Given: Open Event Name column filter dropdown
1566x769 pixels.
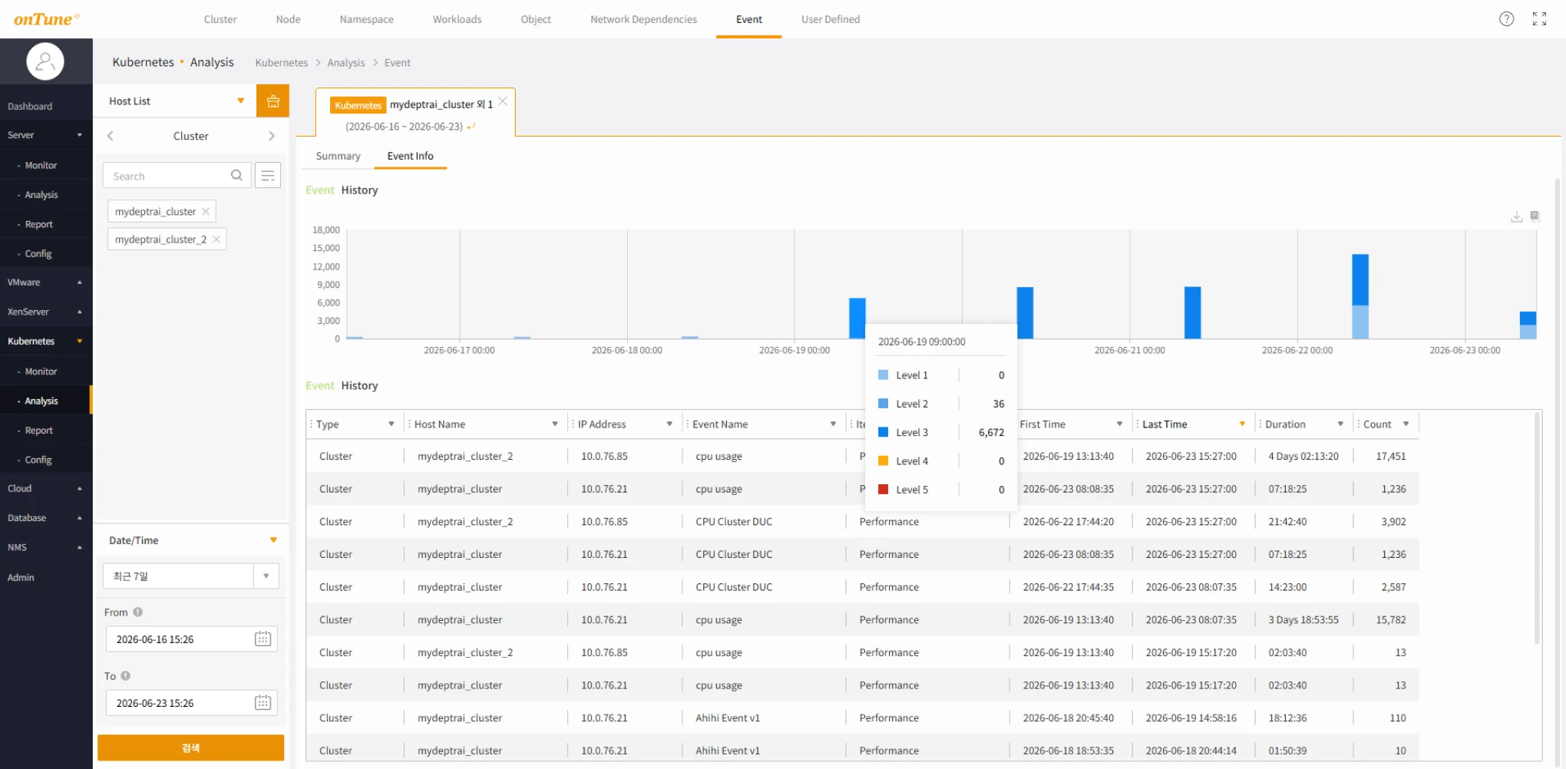Looking at the screenshot, I should click(833, 424).
